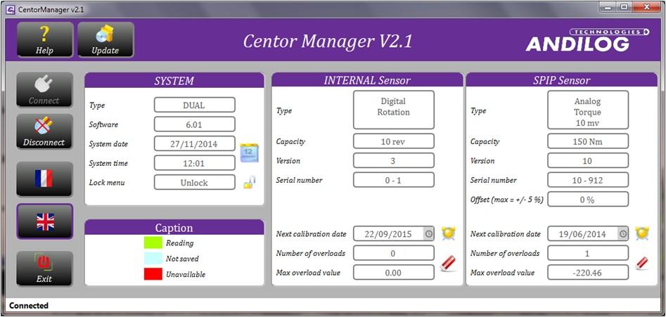Click the alarm icon for SPIP calibration date
This screenshot has height=317, width=666.
641,233
